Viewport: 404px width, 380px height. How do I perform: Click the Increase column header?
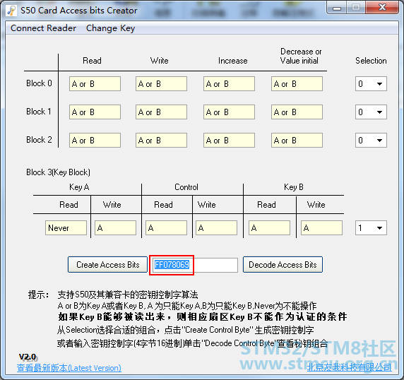pyautogui.click(x=232, y=61)
